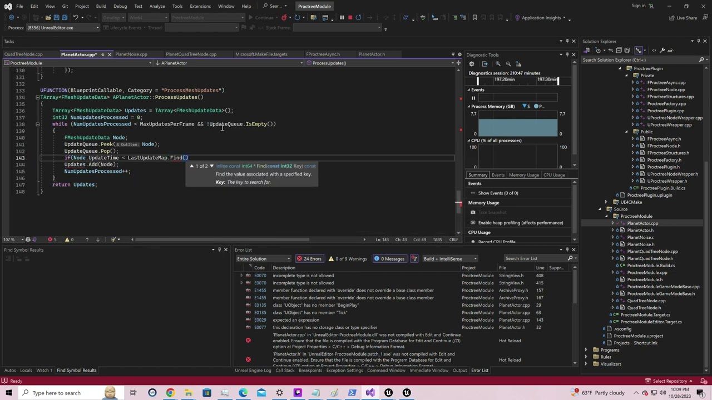
Task: Switch to the Call Stack tab
Action: coord(285,371)
